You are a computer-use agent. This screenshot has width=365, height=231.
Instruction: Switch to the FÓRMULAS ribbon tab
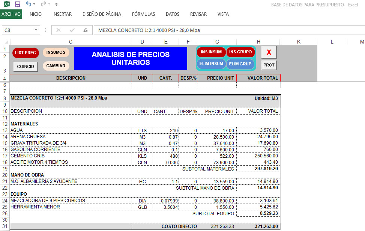pos(143,14)
